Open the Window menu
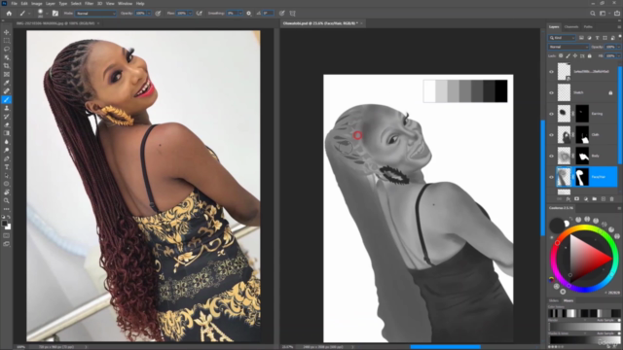623x350 pixels. point(126,3)
